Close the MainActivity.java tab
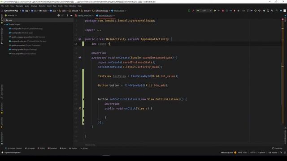Screen dimensions: 287x161 pos(114,16)
